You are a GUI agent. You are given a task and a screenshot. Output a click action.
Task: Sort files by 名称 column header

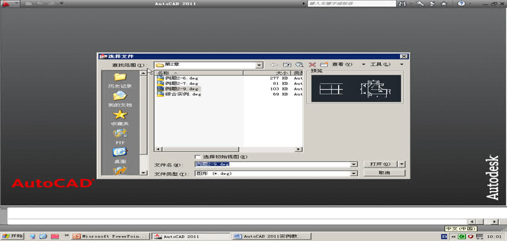pyautogui.click(x=199, y=73)
